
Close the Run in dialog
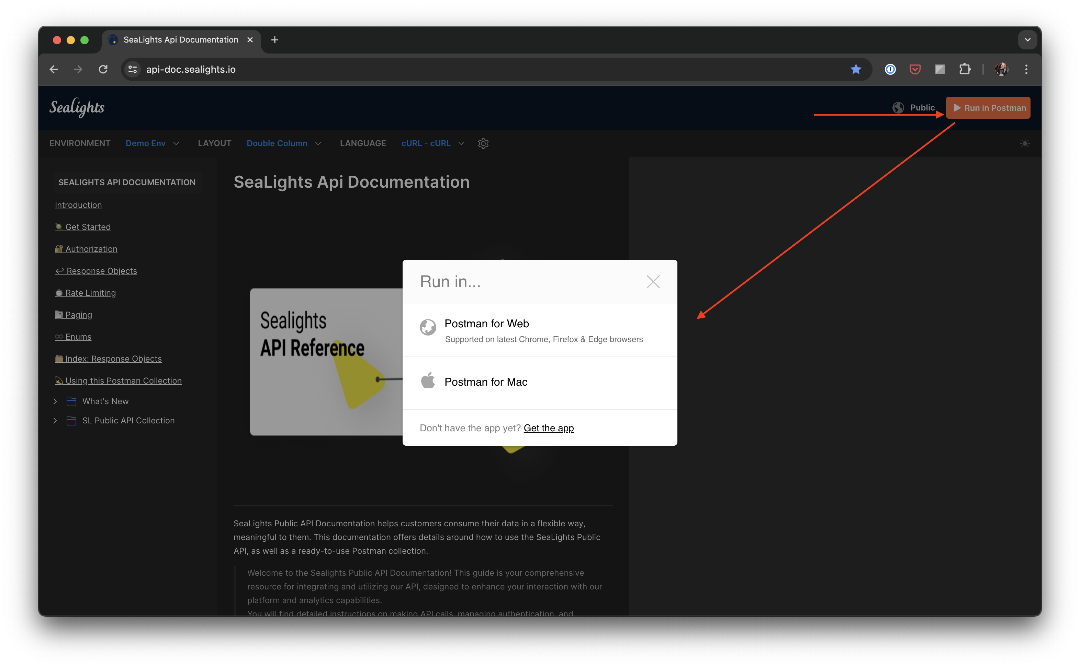[653, 281]
